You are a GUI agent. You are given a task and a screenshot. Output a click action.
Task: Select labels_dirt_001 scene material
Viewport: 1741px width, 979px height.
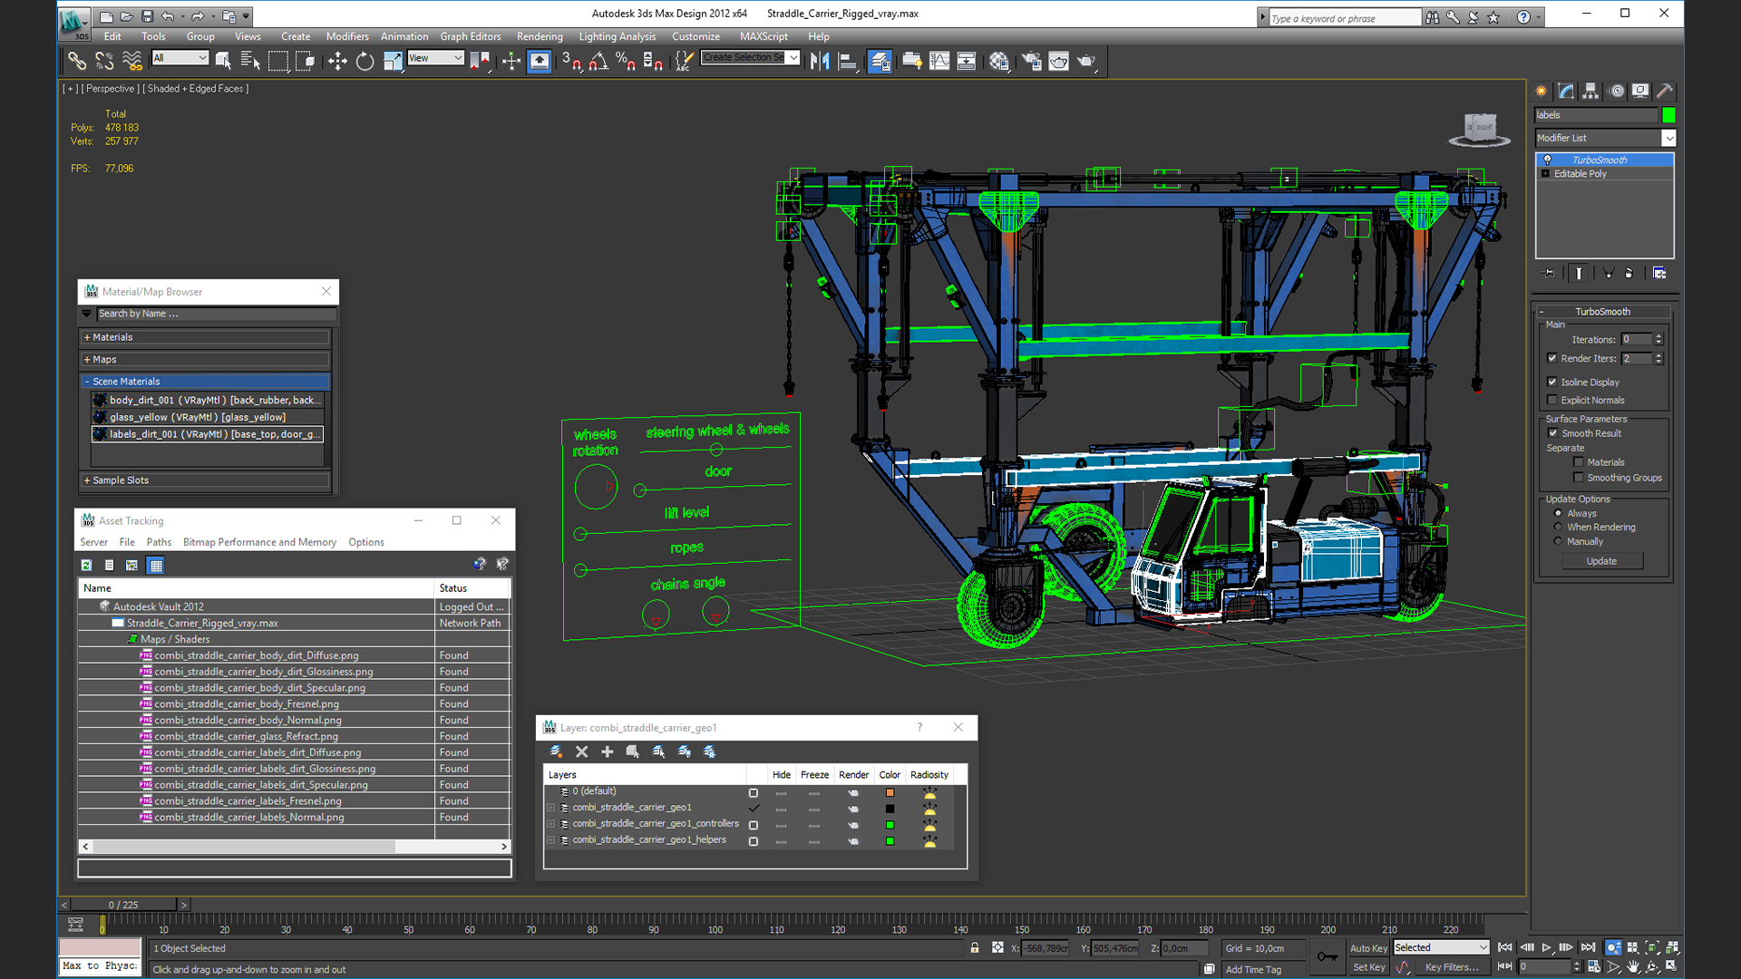pos(207,434)
